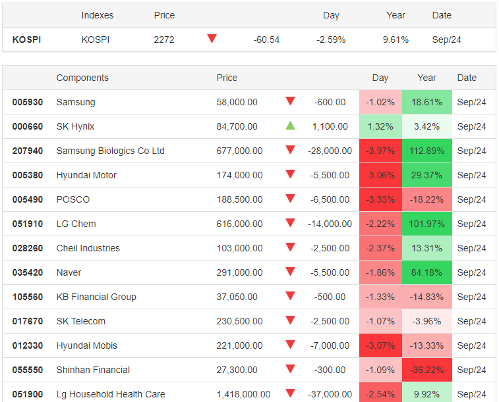Screen dimensions: 499x402
Task: Open the Hyundai Motor link
Action: 86,175
